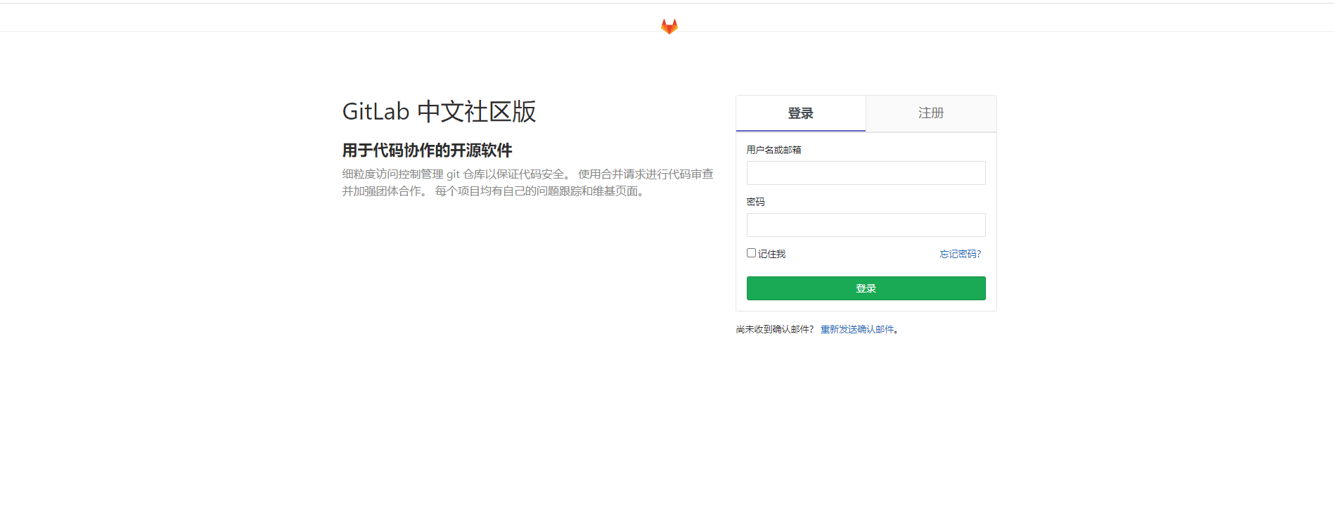The height and width of the screenshot is (526, 1334).
Task: Click the 尚未收到确认邮件? text
Action: tap(774, 329)
